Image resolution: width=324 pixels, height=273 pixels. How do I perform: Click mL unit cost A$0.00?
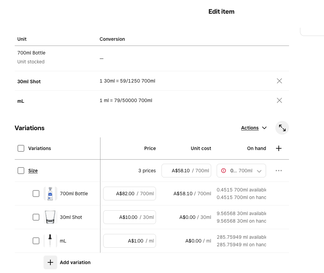click(198, 241)
